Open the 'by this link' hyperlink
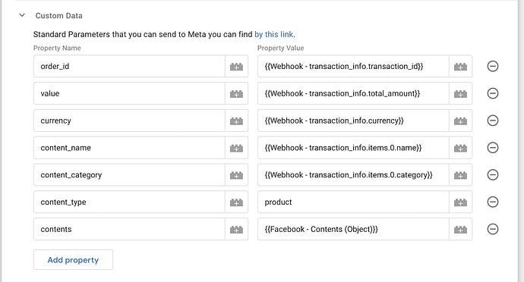 coord(273,34)
